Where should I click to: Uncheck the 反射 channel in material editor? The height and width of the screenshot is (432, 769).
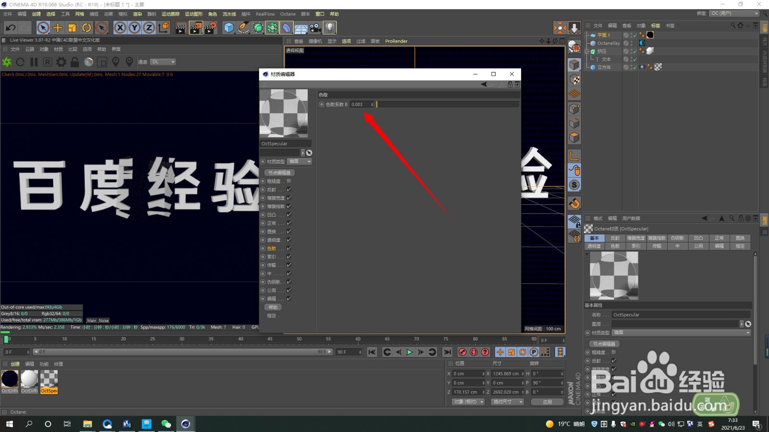tap(289, 190)
